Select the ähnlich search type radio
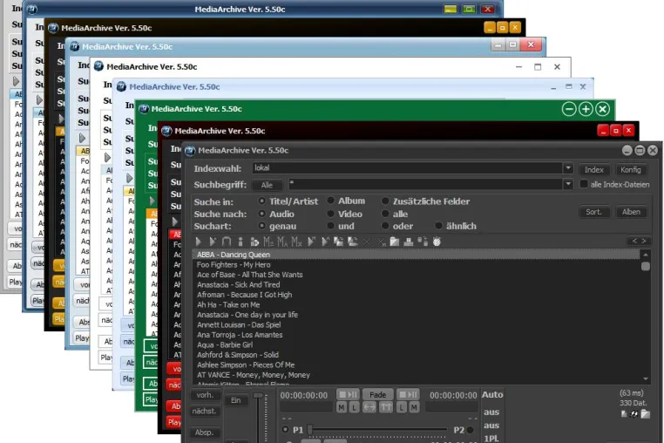This screenshot has height=443, width=664. (x=438, y=226)
